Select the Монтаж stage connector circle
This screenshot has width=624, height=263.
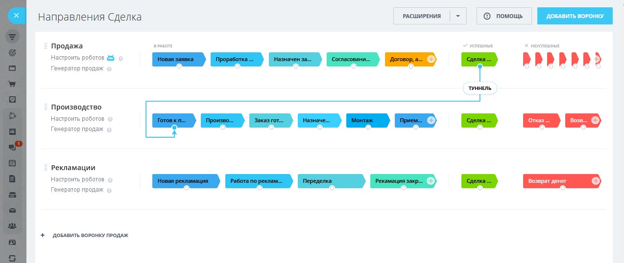point(368,128)
